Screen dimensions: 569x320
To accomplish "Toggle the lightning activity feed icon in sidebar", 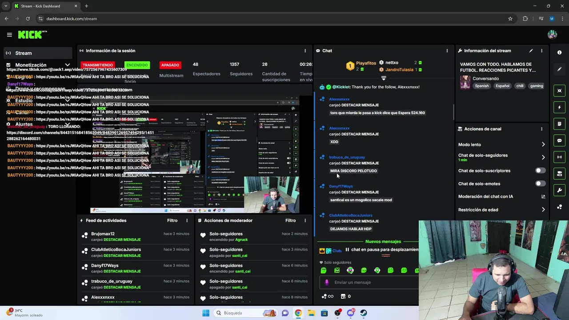I will pos(559,107).
